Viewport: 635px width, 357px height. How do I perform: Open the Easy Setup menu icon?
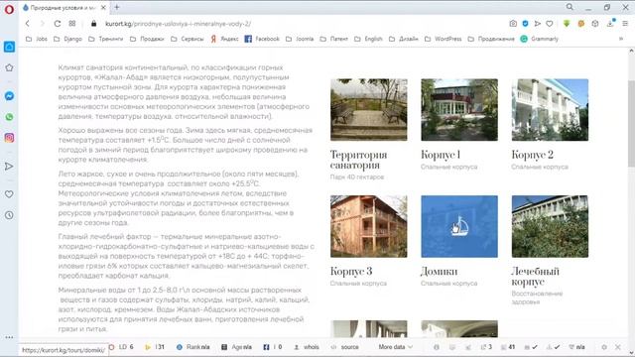(x=625, y=24)
